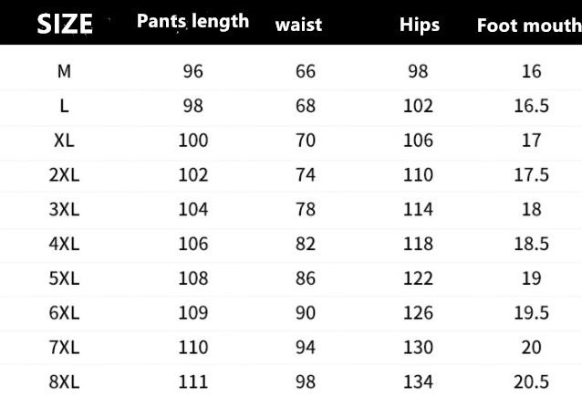The image size is (582, 397).
Task: Click the 4XL size row label
Action: (x=64, y=244)
